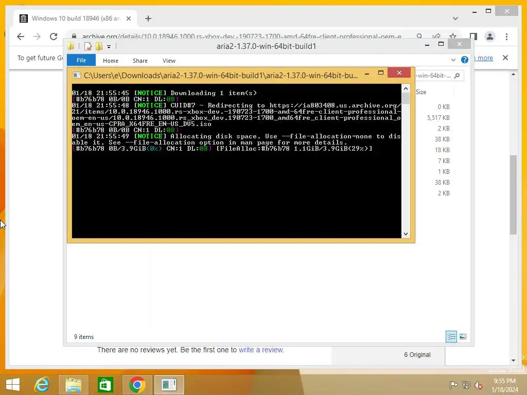Click the Chrome address bar URL
527x395 pixels.
point(242,37)
